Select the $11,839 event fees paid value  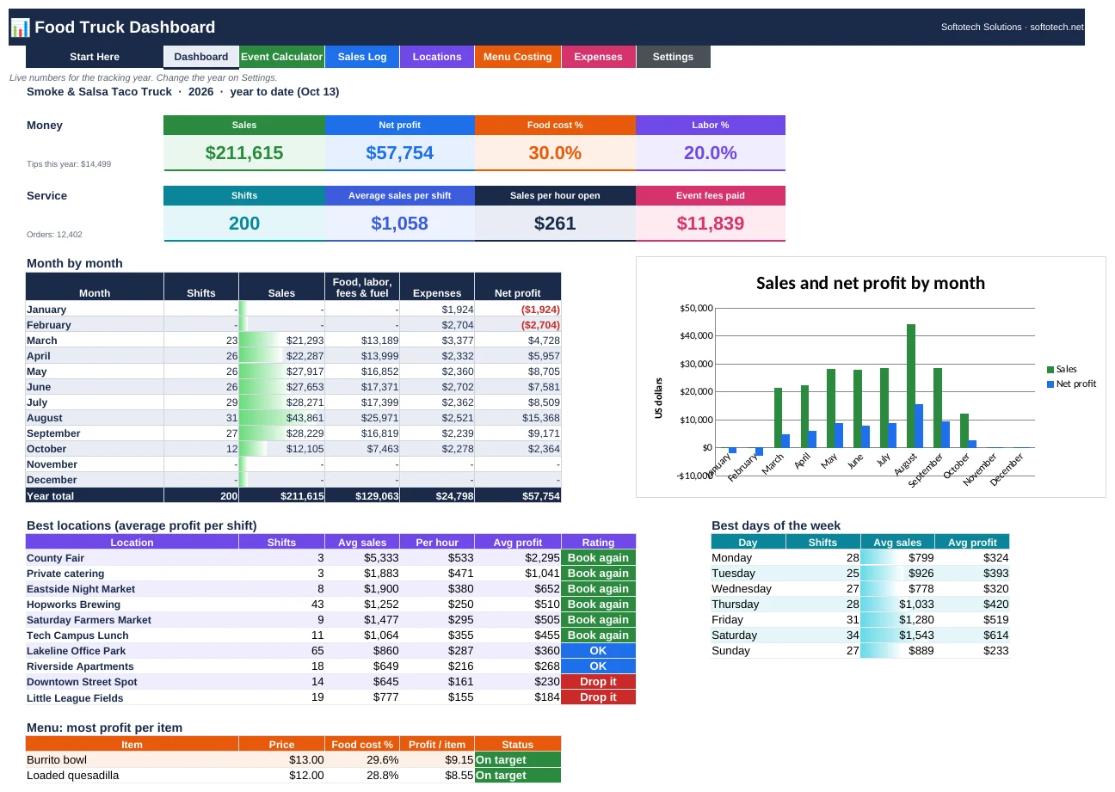pyautogui.click(x=711, y=224)
